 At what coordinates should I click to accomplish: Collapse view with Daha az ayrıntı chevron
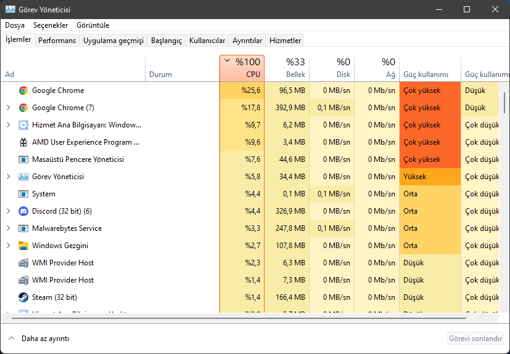[x=11, y=339]
